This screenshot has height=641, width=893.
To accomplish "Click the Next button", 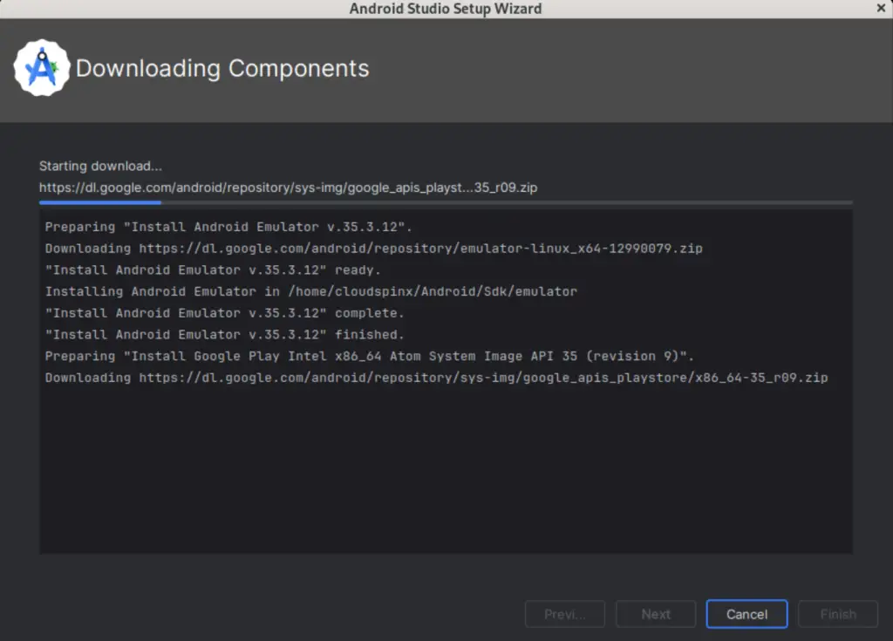I will (655, 614).
